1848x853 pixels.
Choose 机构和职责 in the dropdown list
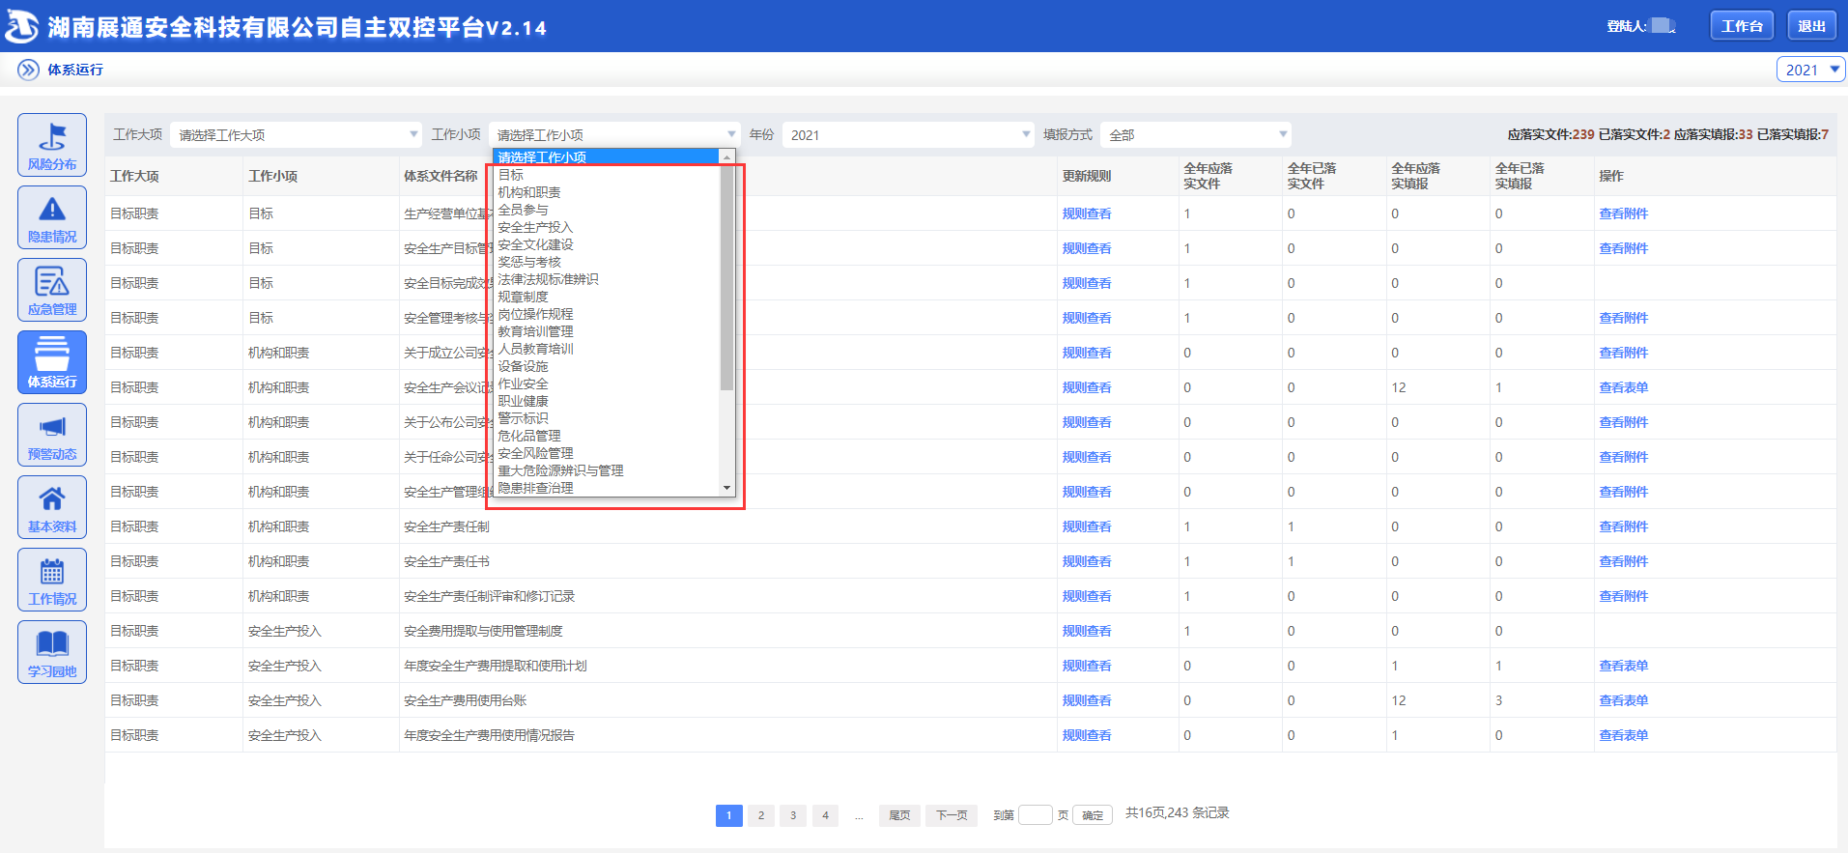(x=608, y=192)
